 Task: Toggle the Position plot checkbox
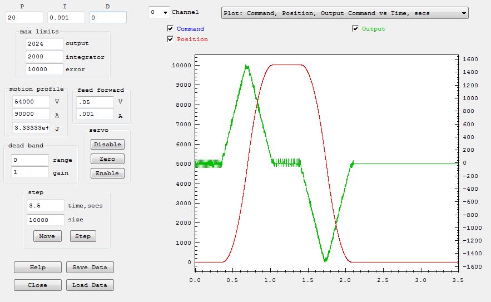(x=170, y=39)
